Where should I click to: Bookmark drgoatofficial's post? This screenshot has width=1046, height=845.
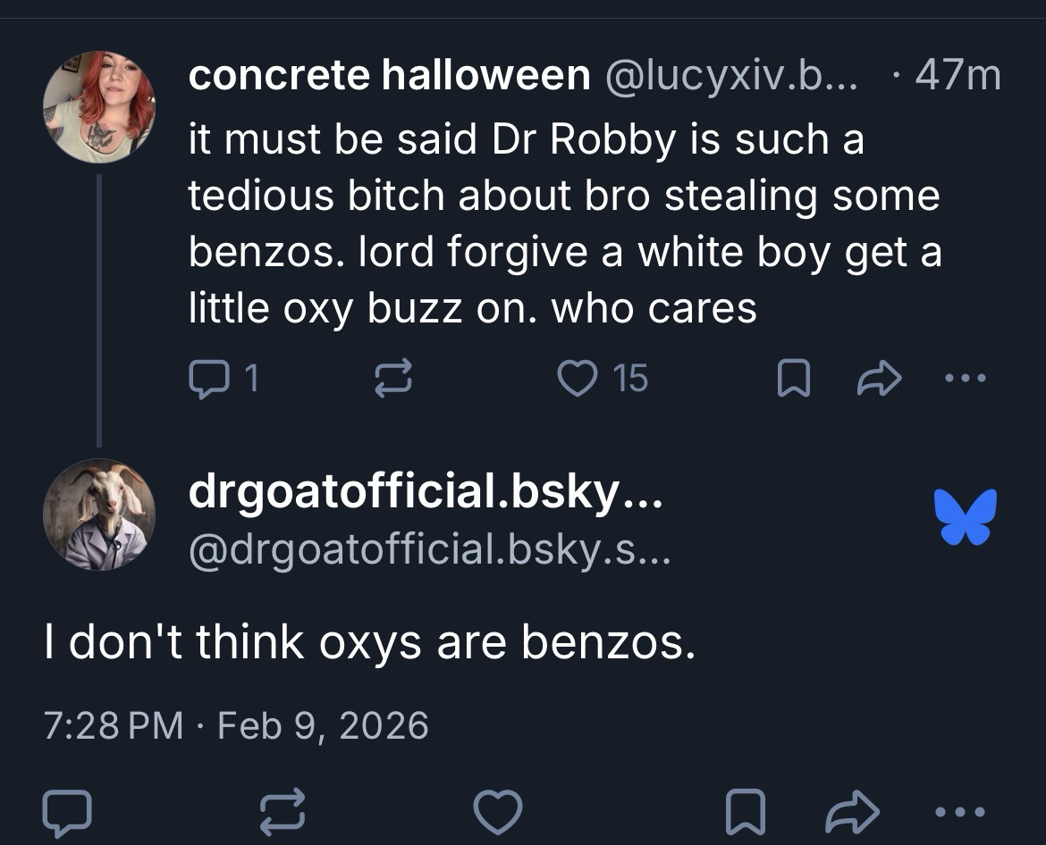744,811
